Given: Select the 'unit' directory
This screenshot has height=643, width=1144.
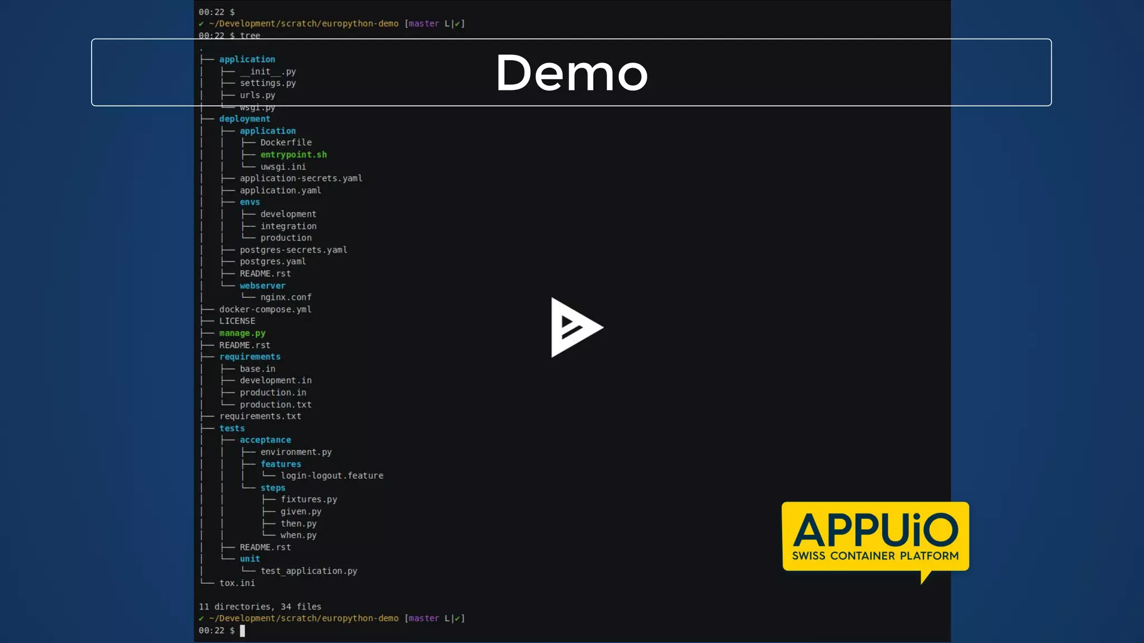Looking at the screenshot, I should pyautogui.click(x=250, y=559).
